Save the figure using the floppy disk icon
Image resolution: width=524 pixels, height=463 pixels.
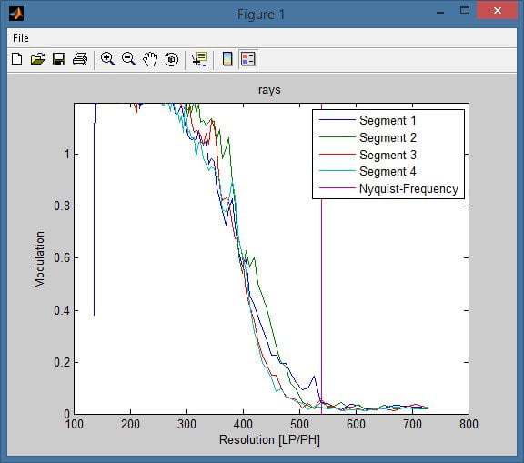[59, 59]
